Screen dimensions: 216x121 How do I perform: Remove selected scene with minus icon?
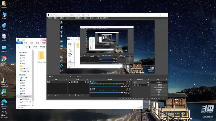(x=51, y=95)
